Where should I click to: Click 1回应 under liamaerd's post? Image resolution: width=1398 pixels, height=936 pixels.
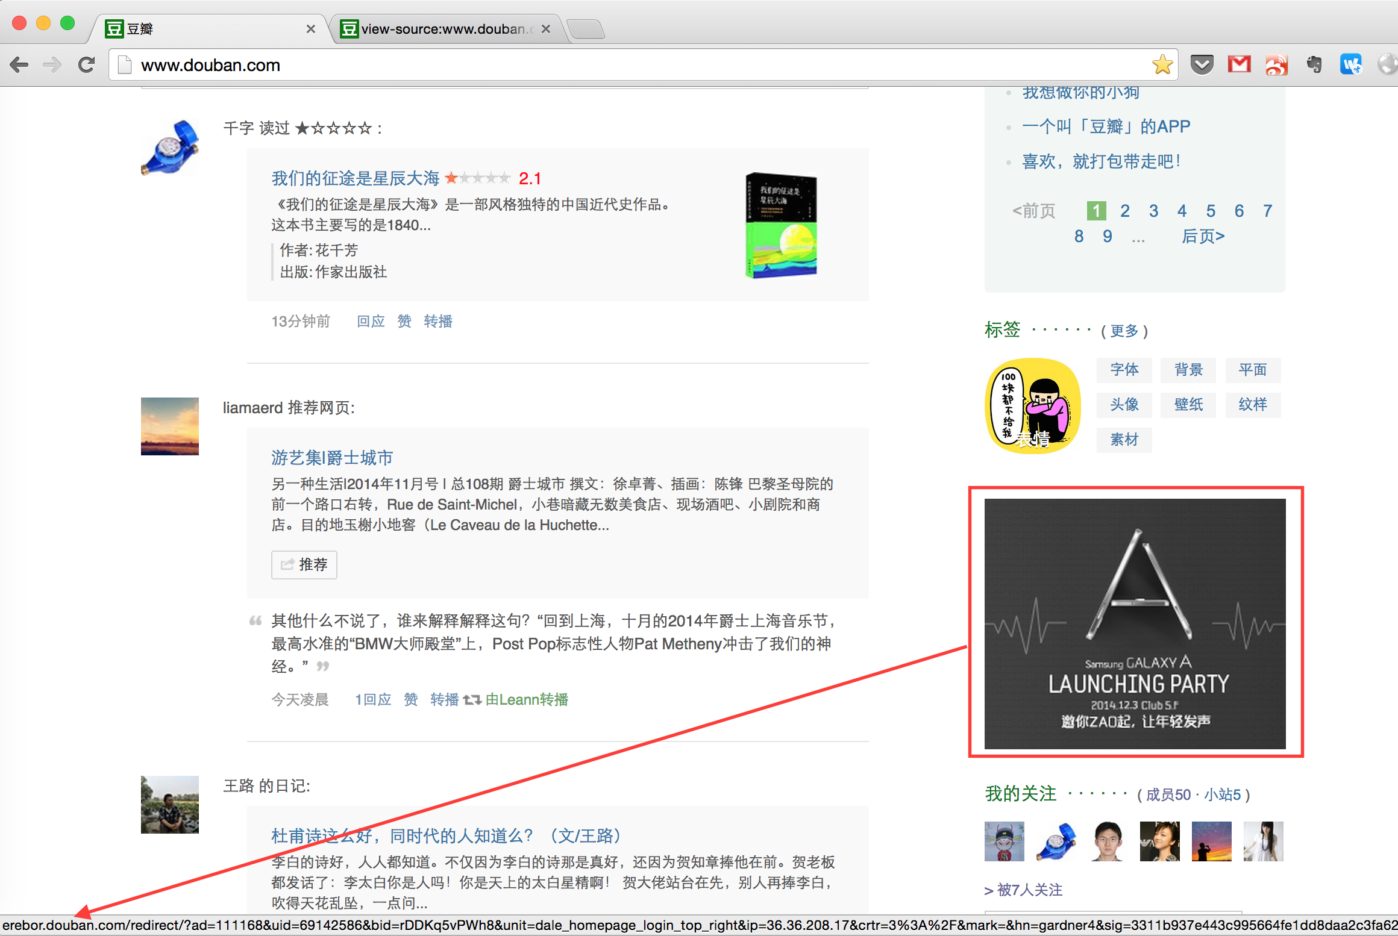(373, 699)
